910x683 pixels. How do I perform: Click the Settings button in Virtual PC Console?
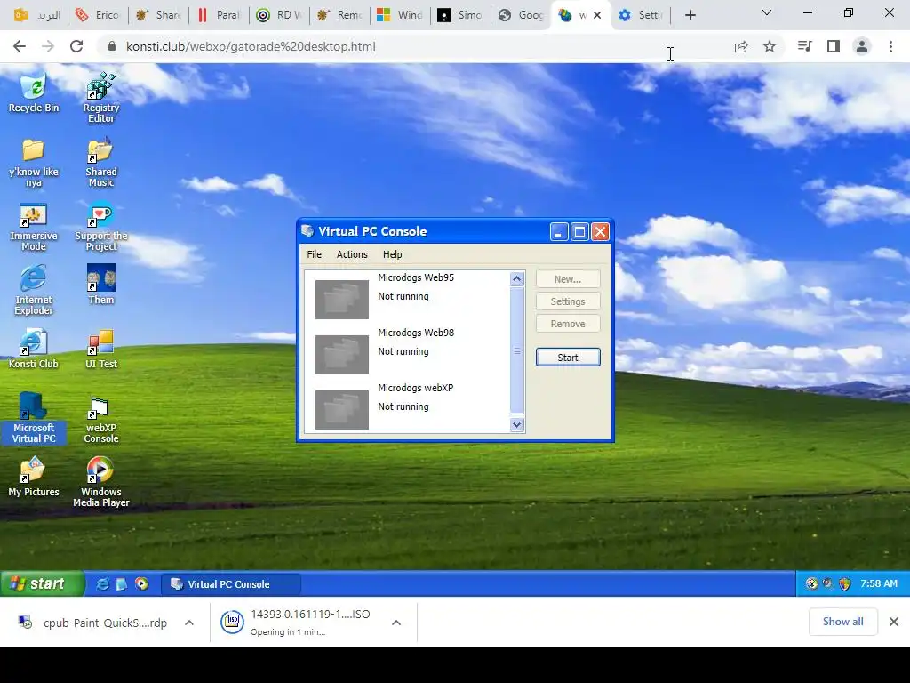(568, 301)
